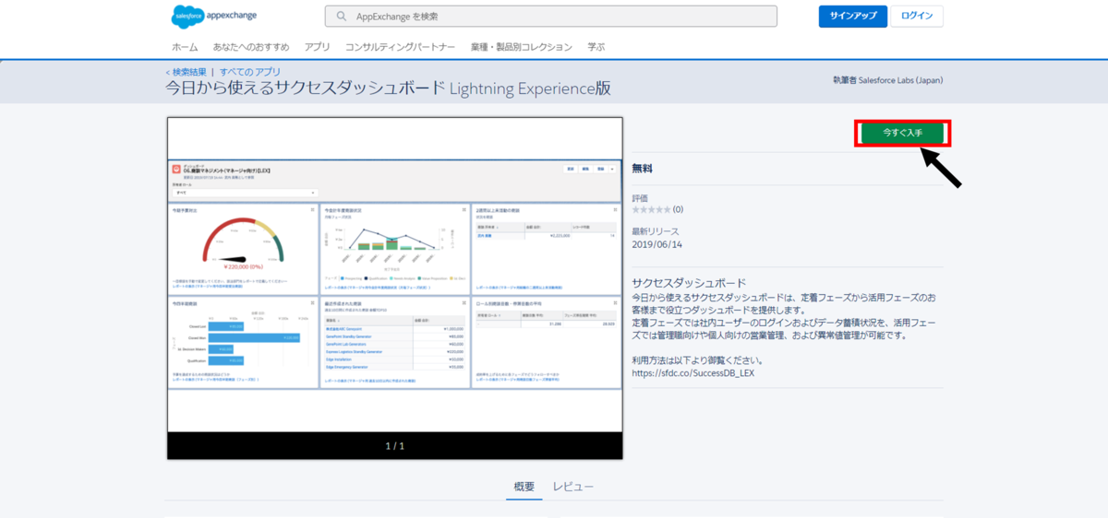Open the ホーム menu item
Screen dimensions: 1108x518
click(x=185, y=47)
